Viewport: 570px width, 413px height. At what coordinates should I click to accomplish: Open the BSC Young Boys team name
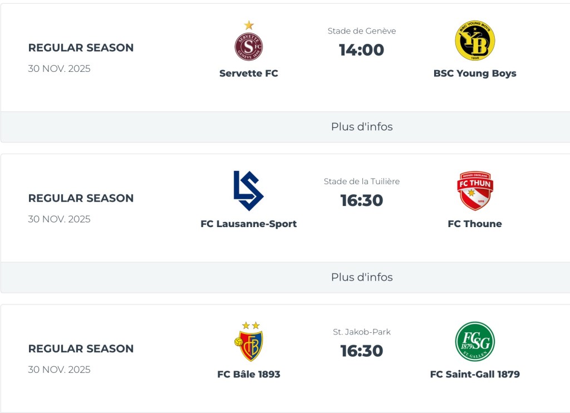pyautogui.click(x=475, y=73)
